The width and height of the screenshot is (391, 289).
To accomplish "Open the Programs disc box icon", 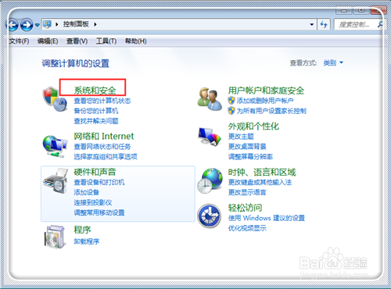I will [54, 237].
